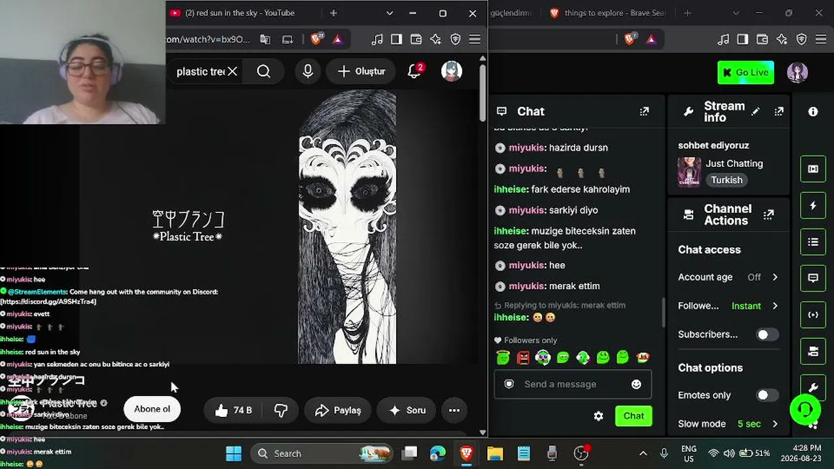Start YouTube voice search with the microphone
This screenshot has height=469, width=834.
coord(308,72)
